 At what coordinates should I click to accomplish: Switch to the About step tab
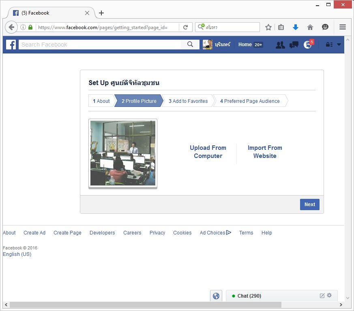click(x=101, y=101)
